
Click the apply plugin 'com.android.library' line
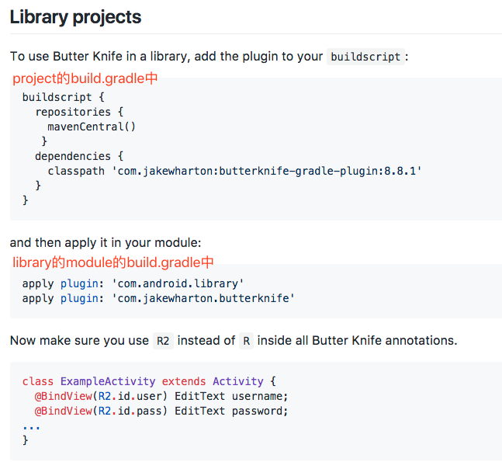coord(133,283)
